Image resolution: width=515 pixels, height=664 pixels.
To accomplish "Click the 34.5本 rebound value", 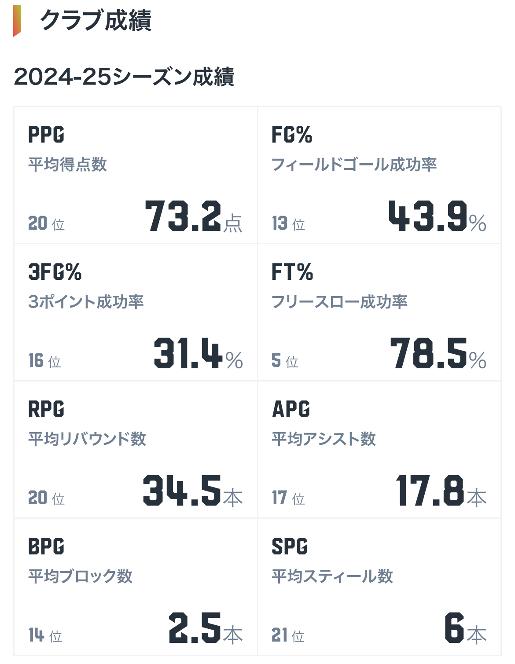I will point(193,491).
